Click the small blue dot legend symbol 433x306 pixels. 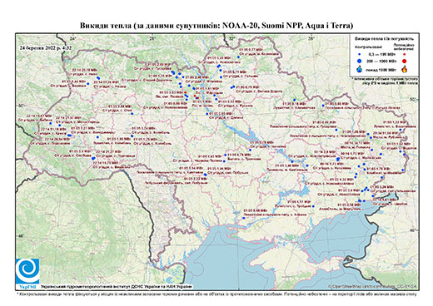click(360, 54)
